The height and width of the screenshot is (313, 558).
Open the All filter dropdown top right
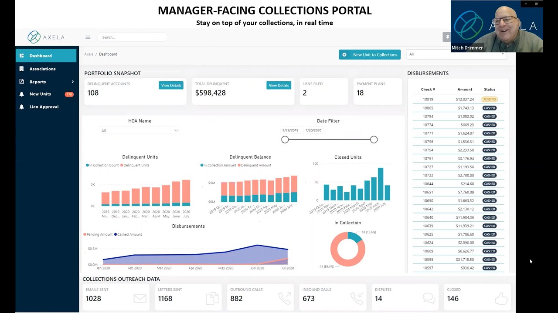coord(456,54)
